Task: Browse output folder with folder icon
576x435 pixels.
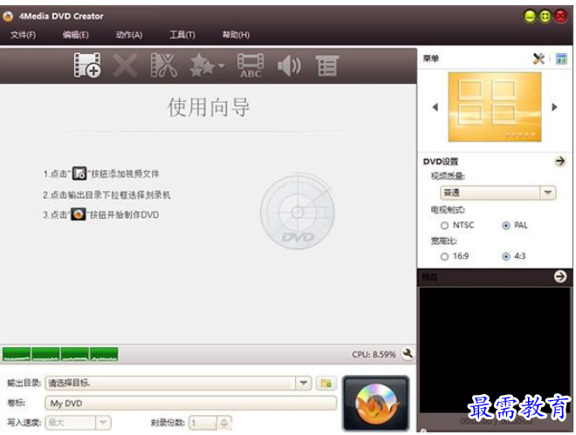Action: pyautogui.click(x=326, y=383)
